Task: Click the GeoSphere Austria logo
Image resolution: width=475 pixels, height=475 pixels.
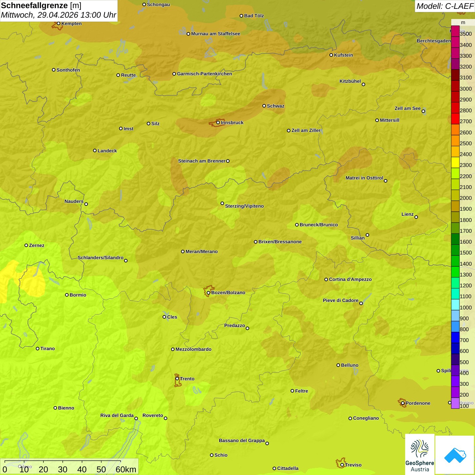Action: [x=420, y=454]
